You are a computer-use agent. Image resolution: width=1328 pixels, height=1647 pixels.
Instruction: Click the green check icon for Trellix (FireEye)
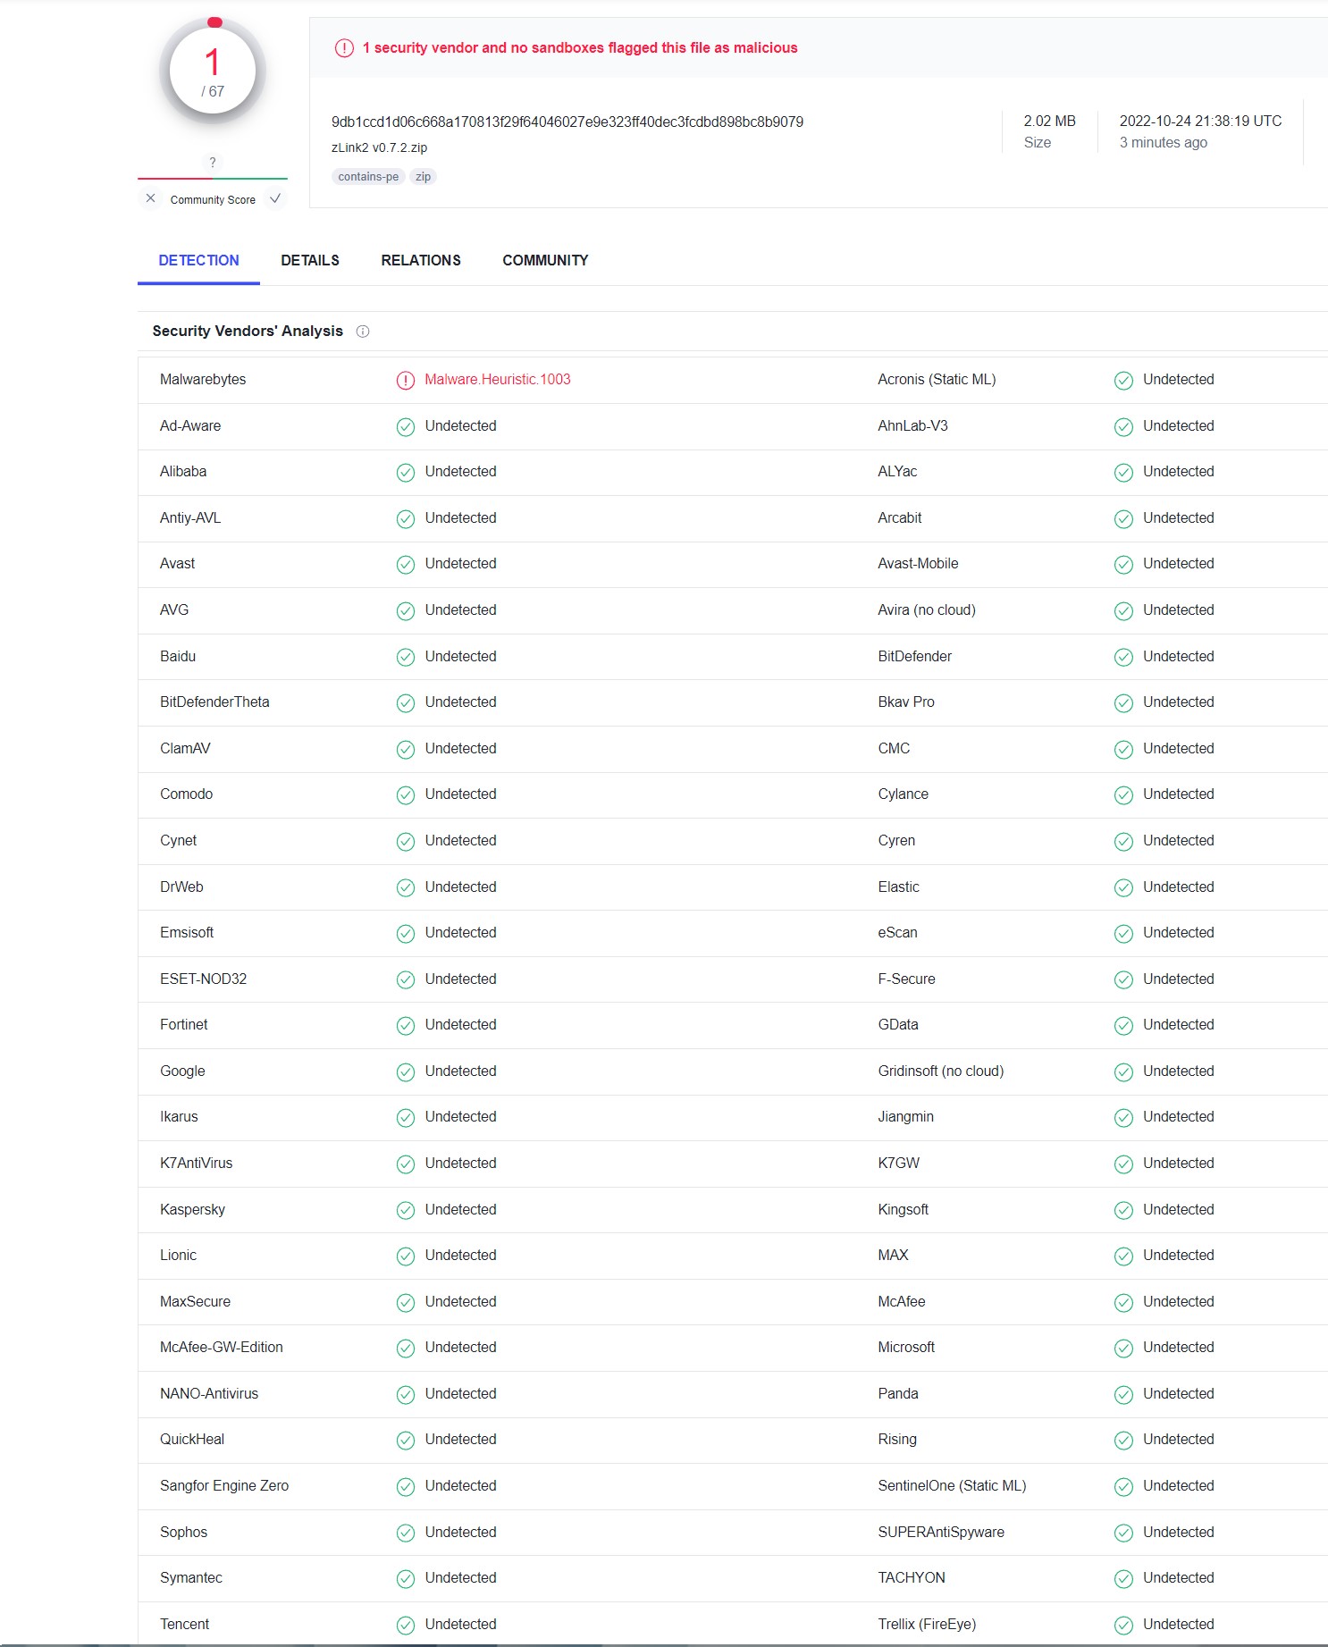tap(1124, 1626)
